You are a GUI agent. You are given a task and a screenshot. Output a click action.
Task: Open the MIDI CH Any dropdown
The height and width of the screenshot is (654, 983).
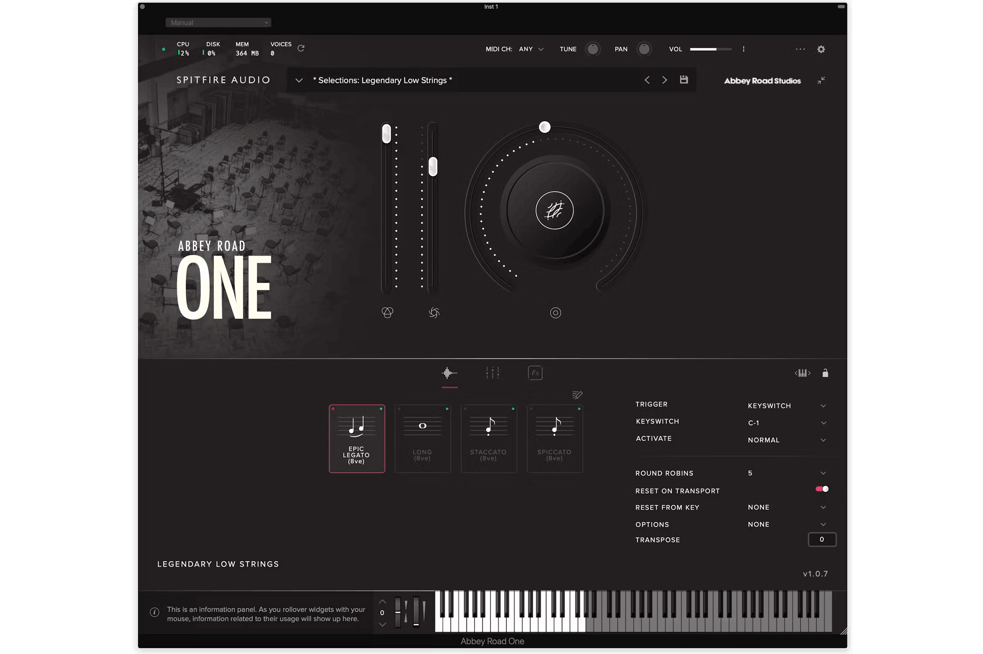coord(531,49)
